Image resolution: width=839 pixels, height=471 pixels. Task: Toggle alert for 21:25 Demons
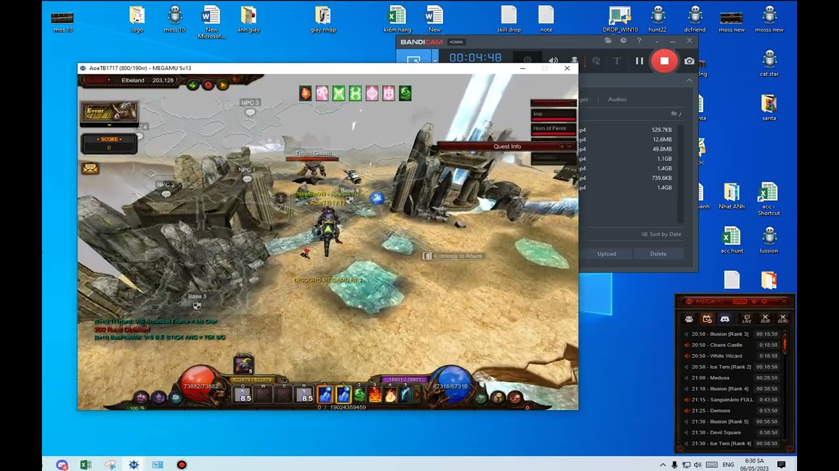coord(686,411)
